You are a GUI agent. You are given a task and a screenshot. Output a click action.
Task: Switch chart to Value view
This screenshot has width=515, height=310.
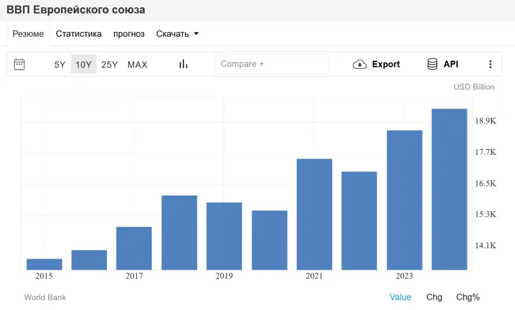pyautogui.click(x=400, y=297)
